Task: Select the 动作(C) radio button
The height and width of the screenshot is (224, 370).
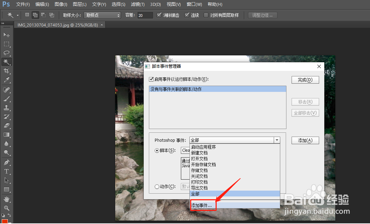Action: click(157, 186)
